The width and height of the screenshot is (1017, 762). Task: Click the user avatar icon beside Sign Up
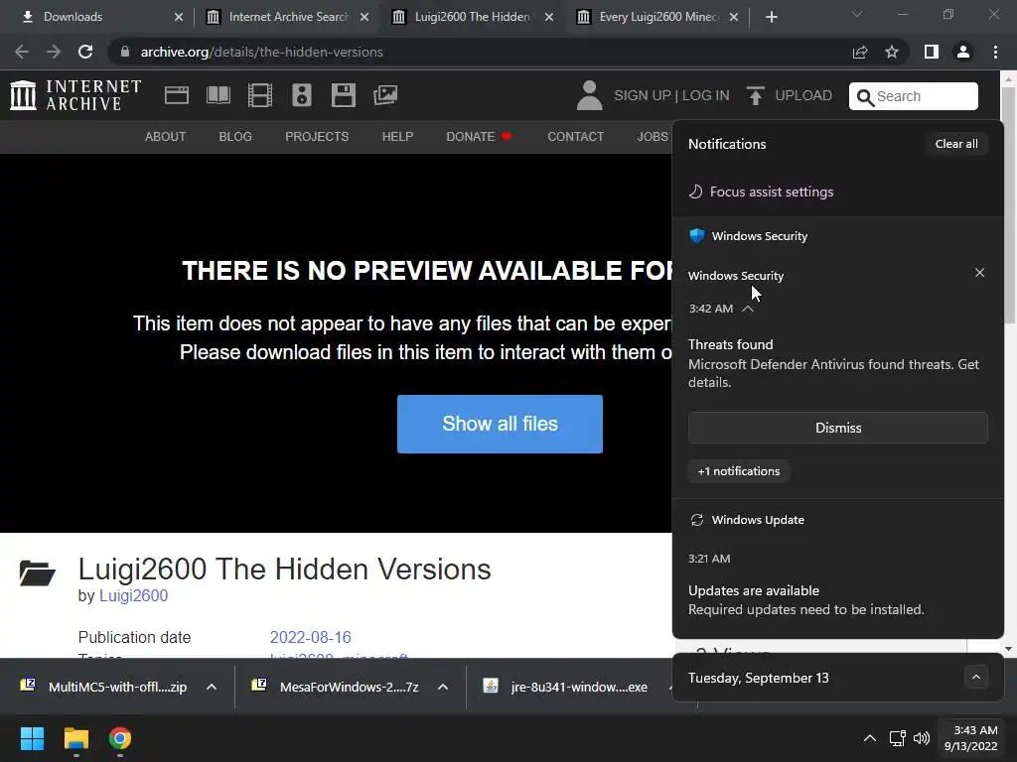click(x=589, y=95)
